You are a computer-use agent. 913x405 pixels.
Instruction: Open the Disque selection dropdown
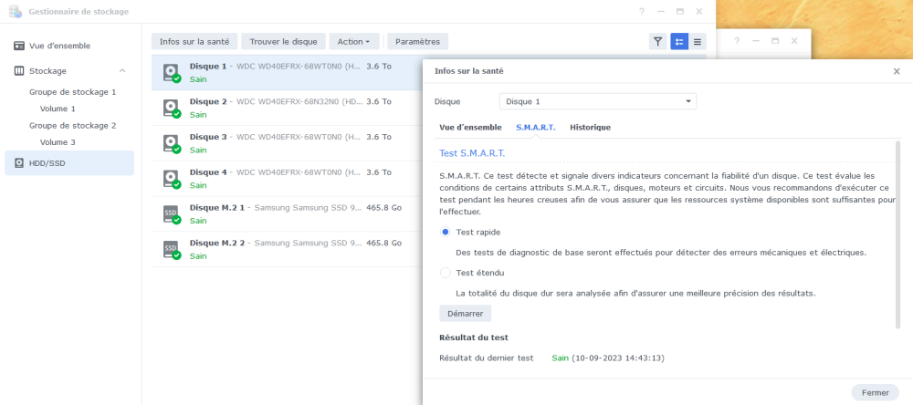click(x=598, y=101)
